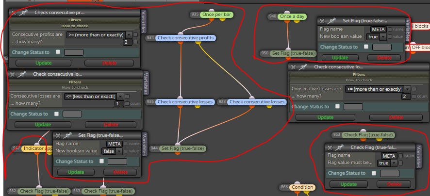The height and width of the screenshot is (196, 430).
Task: Pin the Check consecutive profits settings panel
Action: (x=24, y=13)
